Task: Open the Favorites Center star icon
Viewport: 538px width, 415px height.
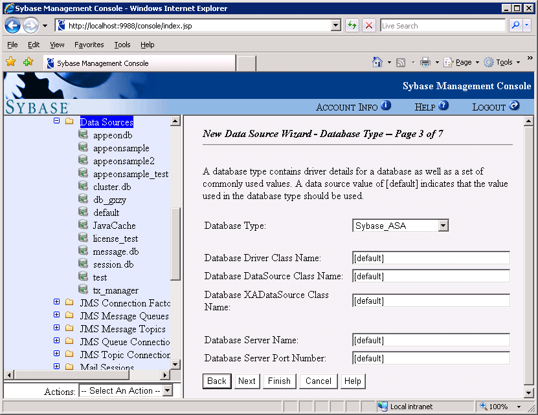Action: (11, 62)
